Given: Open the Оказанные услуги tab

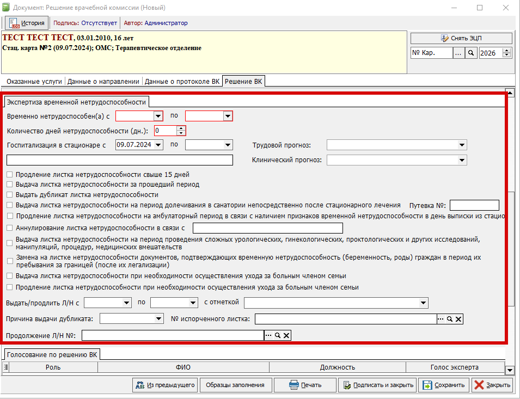Looking at the screenshot, I should pyautogui.click(x=34, y=82).
